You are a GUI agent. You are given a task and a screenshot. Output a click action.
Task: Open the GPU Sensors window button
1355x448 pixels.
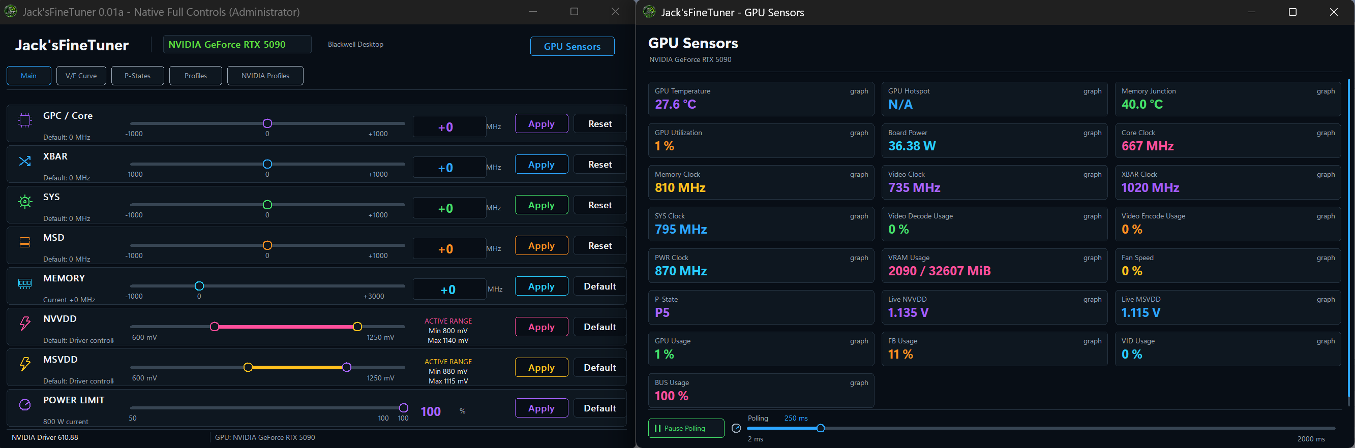(x=573, y=46)
